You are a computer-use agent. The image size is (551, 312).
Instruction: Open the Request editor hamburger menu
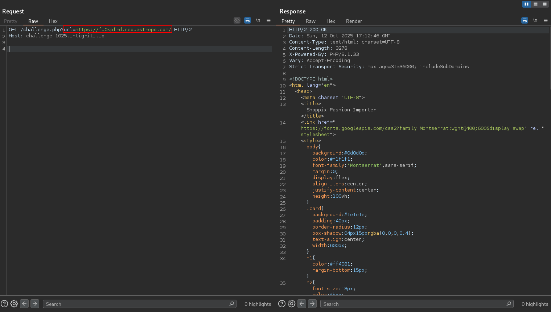click(268, 21)
